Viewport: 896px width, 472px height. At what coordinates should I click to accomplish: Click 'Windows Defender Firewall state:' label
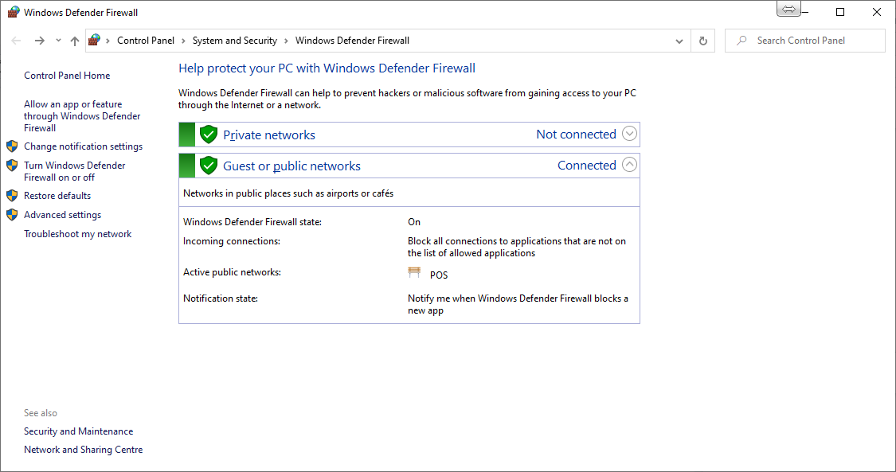point(252,222)
